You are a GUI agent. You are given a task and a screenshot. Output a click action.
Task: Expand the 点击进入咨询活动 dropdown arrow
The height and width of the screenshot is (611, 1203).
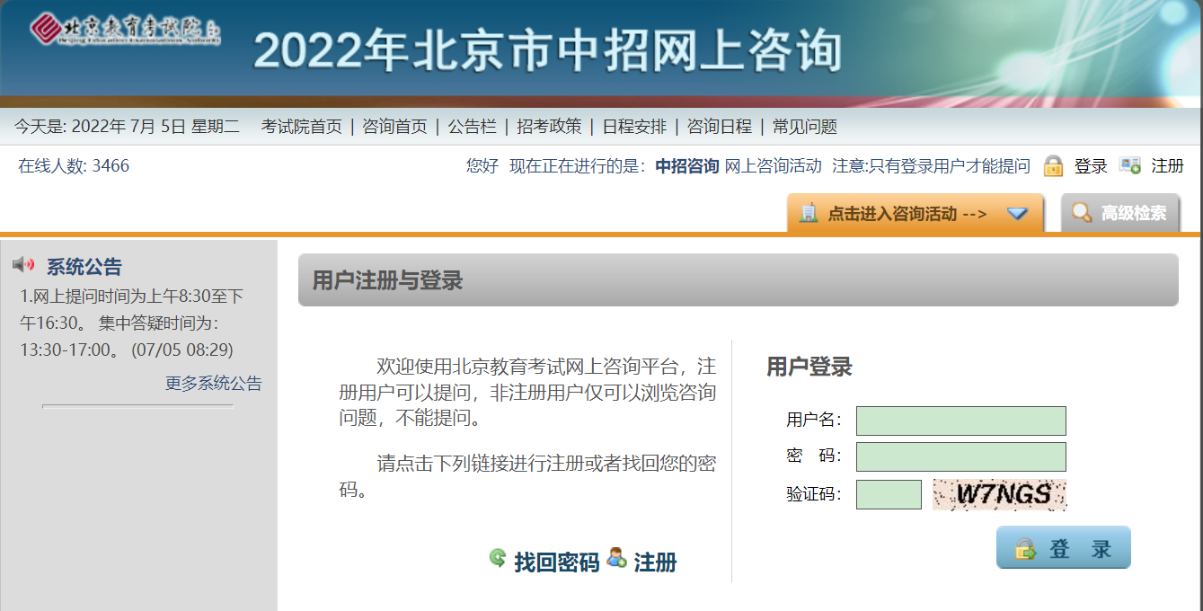(1017, 214)
